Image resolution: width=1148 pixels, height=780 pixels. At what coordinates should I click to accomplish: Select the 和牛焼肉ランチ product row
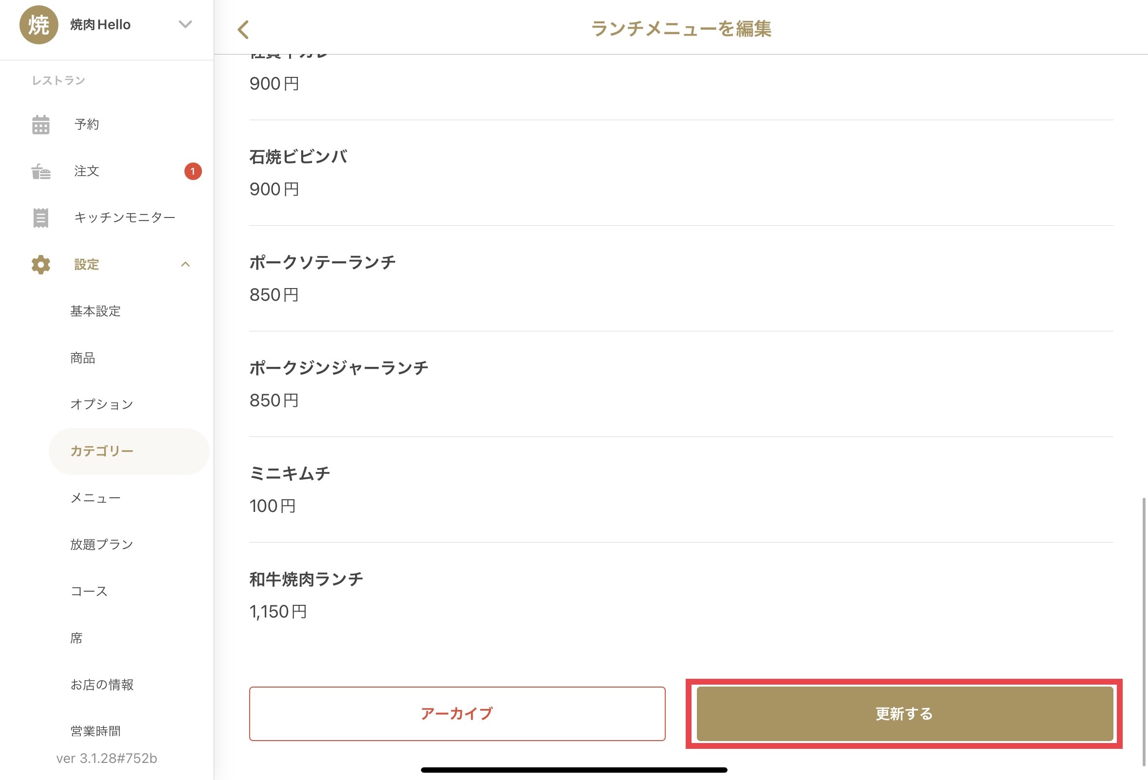click(681, 595)
